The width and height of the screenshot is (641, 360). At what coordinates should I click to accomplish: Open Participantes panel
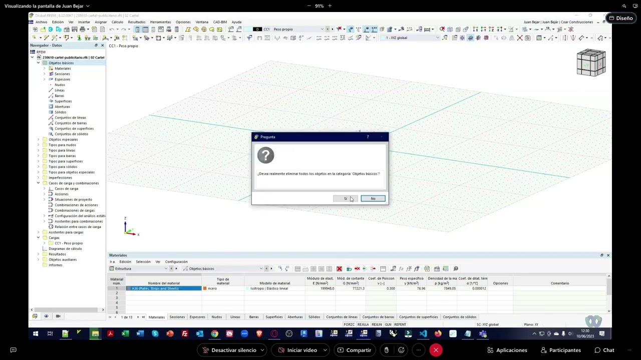[x=560, y=350]
